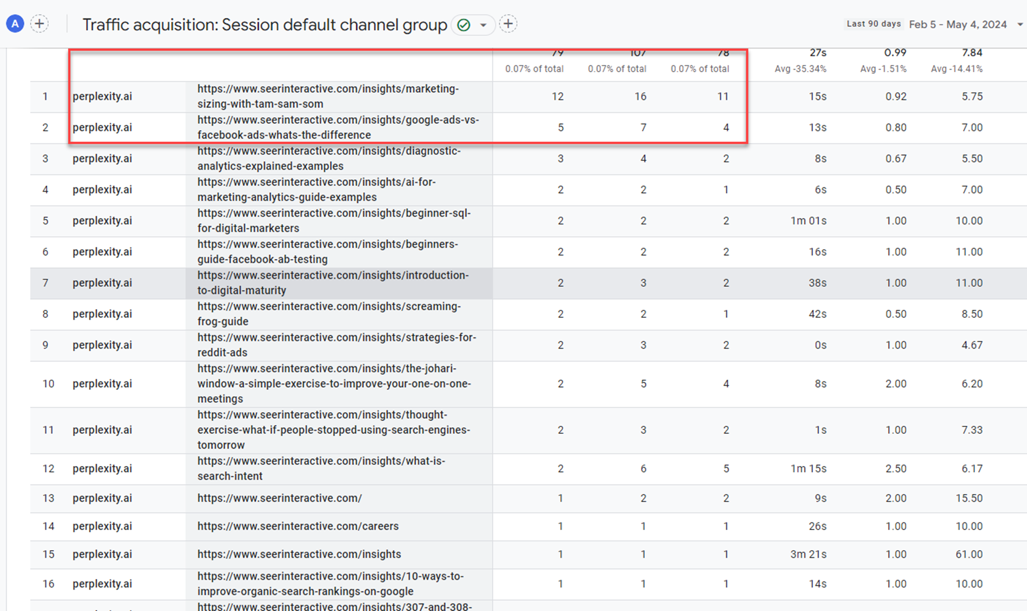
Task: Click the strategies-for-reddit-ads URL
Action: [x=337, y=344]
